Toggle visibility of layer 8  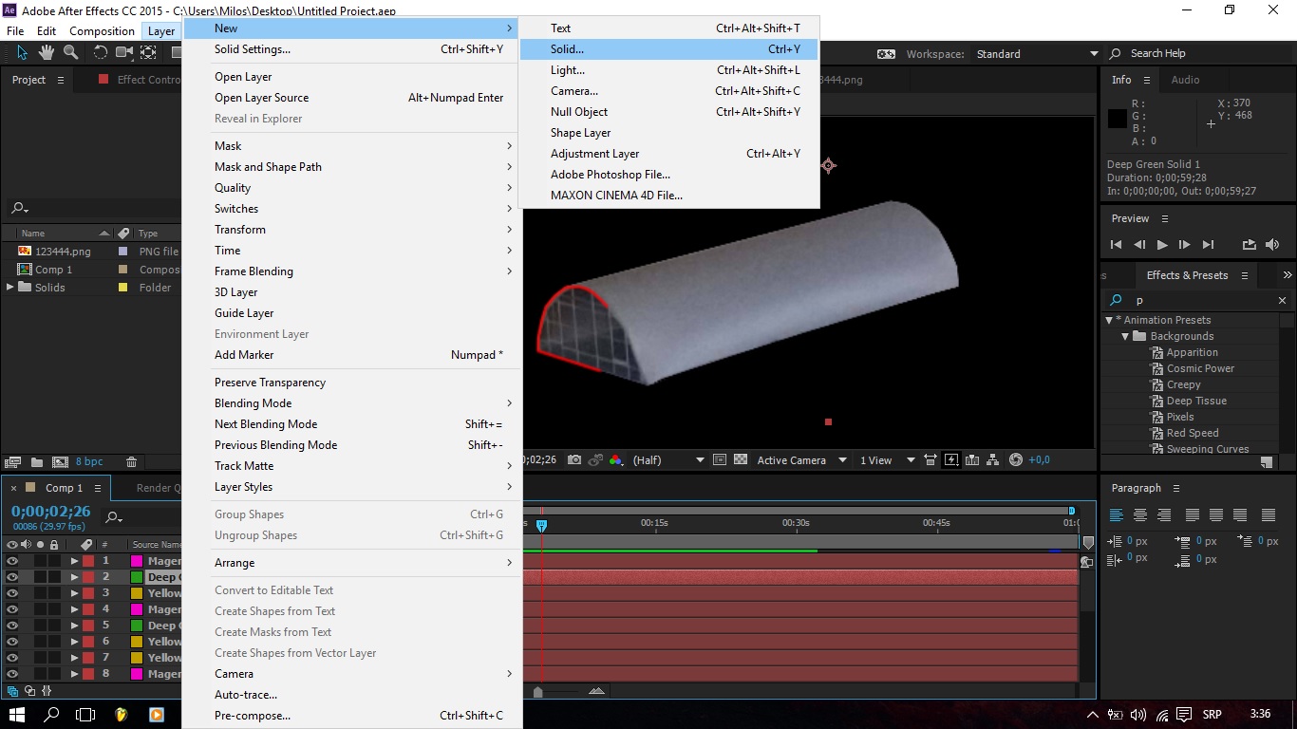[12, 674]
